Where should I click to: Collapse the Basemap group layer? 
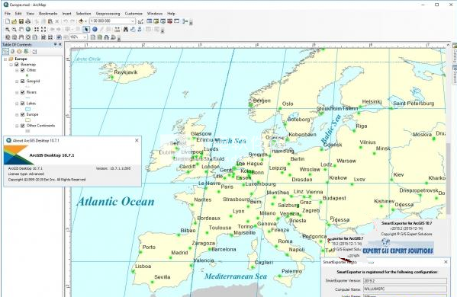11,65
